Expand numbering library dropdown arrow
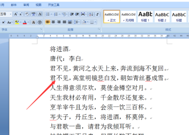The image size is (189, 135). pos(60,15)
